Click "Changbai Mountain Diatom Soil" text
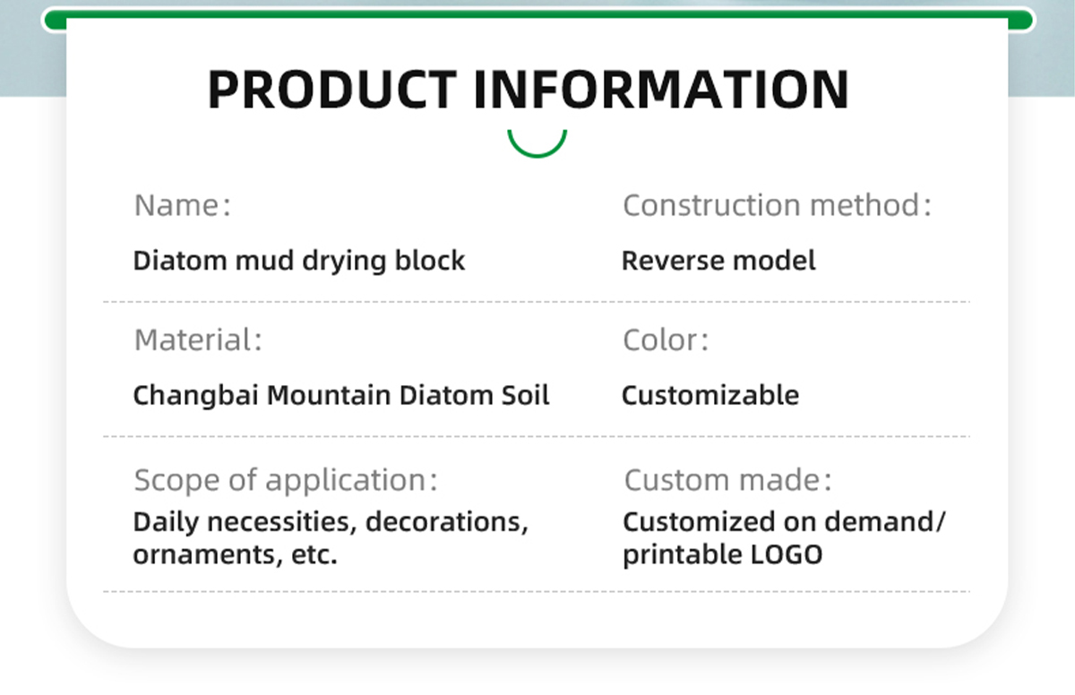 pyautogui.click(x=341, y=395)
